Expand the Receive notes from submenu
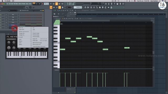 (40, 44)
